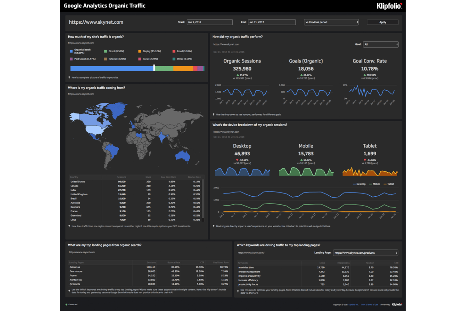This screenshot has height=311, width=466.
Task: Click the Other teal legend swatch
Action: pos(174,59)
